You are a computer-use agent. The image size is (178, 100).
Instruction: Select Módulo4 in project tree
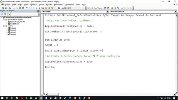coord(13,34)
